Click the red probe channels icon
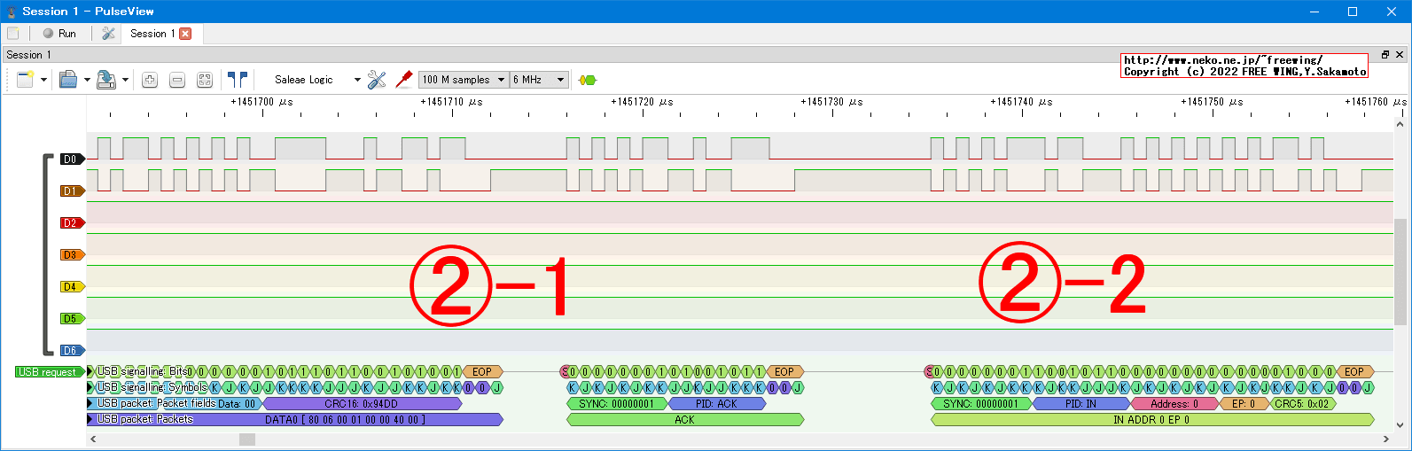The height and width of the screenshot is (451, 1412). click(x=404, y=80)
